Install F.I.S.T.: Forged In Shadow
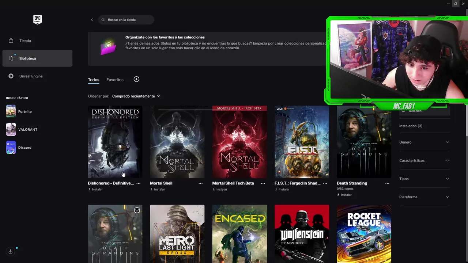 click(x=282, y=190)
